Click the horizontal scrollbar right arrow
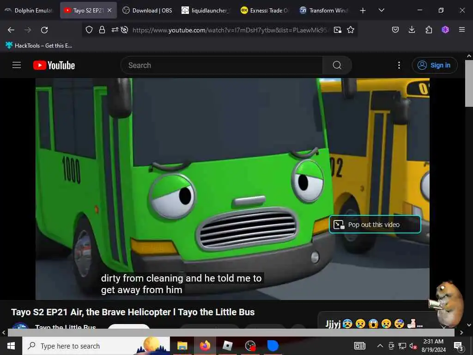This screenshot has height=355, width=473. 461,333
